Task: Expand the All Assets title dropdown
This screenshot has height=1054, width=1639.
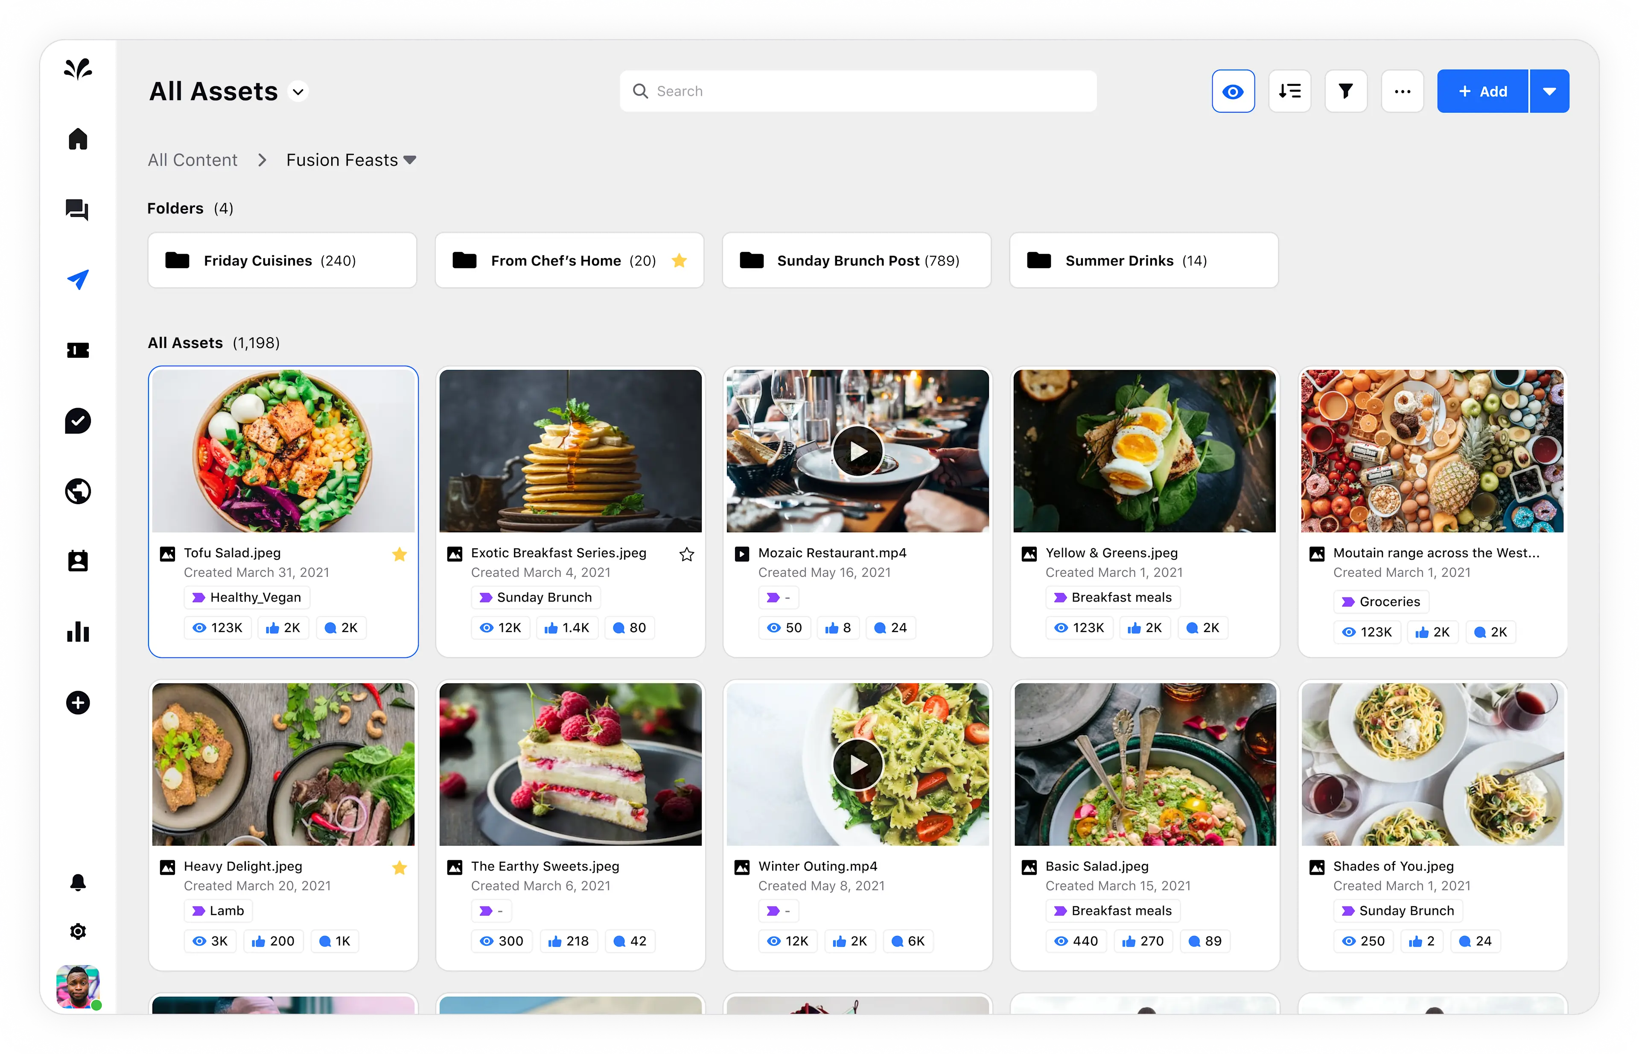Action: (x=298, y=91)
